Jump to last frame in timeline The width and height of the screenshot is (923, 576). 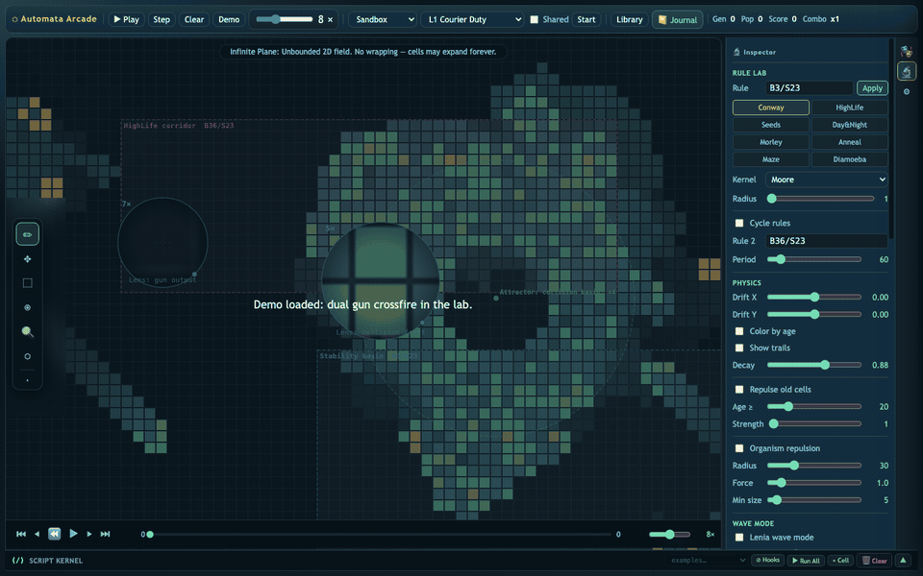tap(105, 535)
